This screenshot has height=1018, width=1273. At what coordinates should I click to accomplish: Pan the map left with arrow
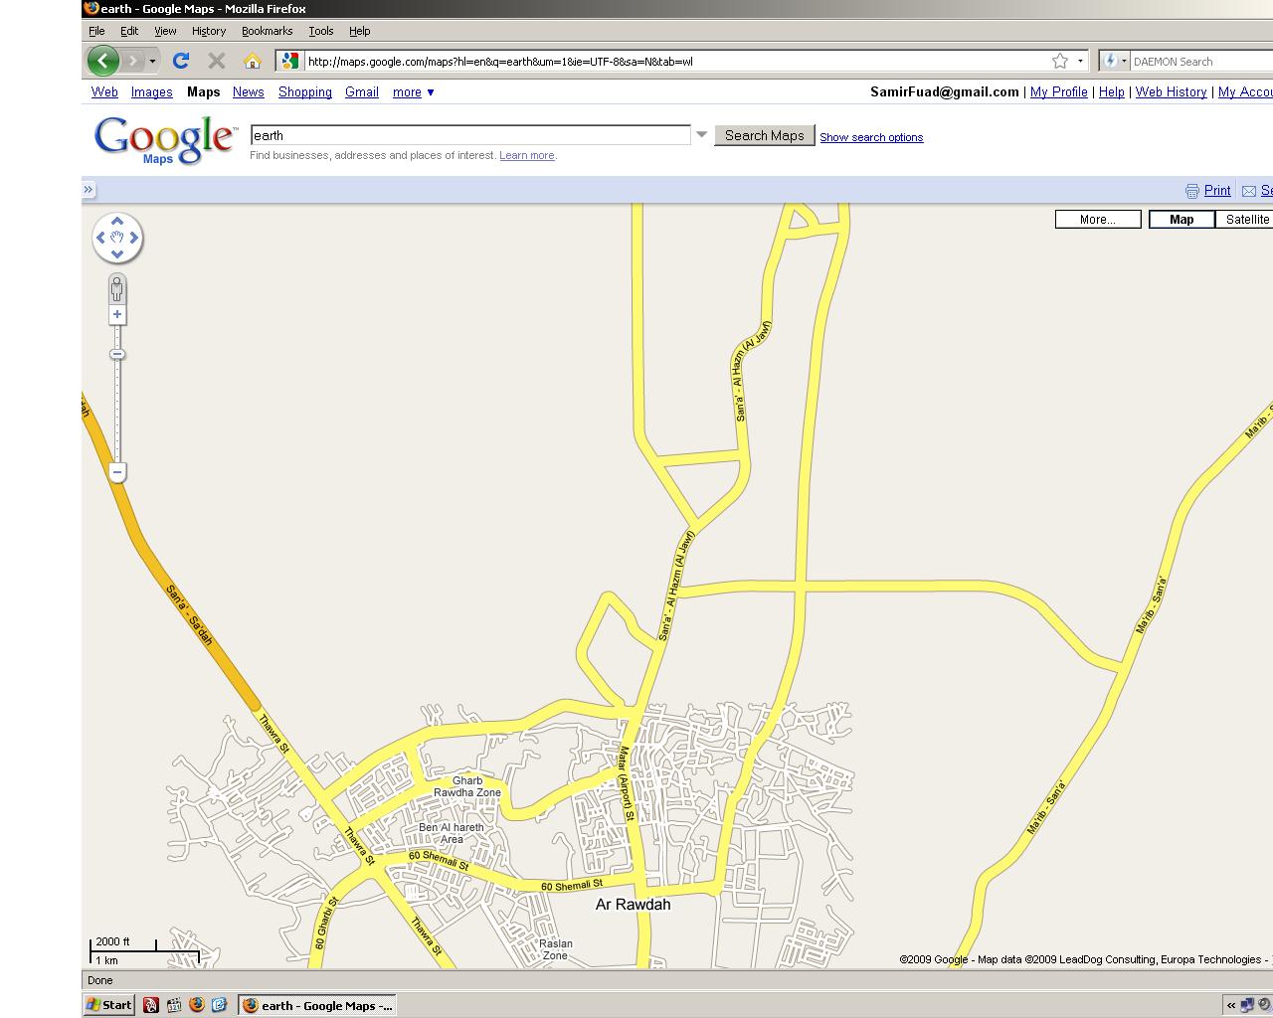point(100,238)
